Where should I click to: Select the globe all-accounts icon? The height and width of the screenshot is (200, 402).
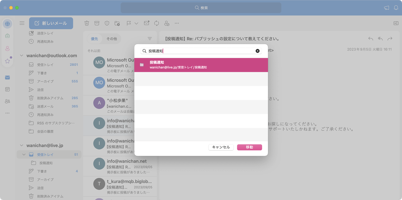[x=7, y=24]
